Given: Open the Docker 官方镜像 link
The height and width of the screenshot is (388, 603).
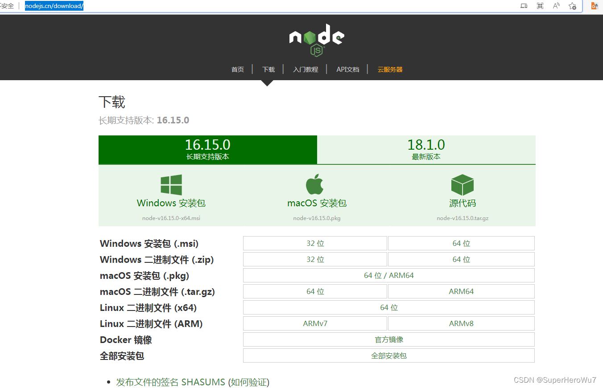Looking at the screenshot, I should point(389,339).
